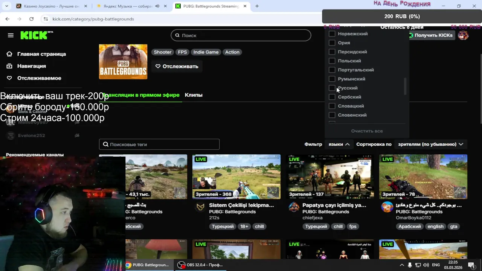Check the Норвежский language checkbox
The width and height of the screenshot is (482, 271).
[x=332, y=34]
